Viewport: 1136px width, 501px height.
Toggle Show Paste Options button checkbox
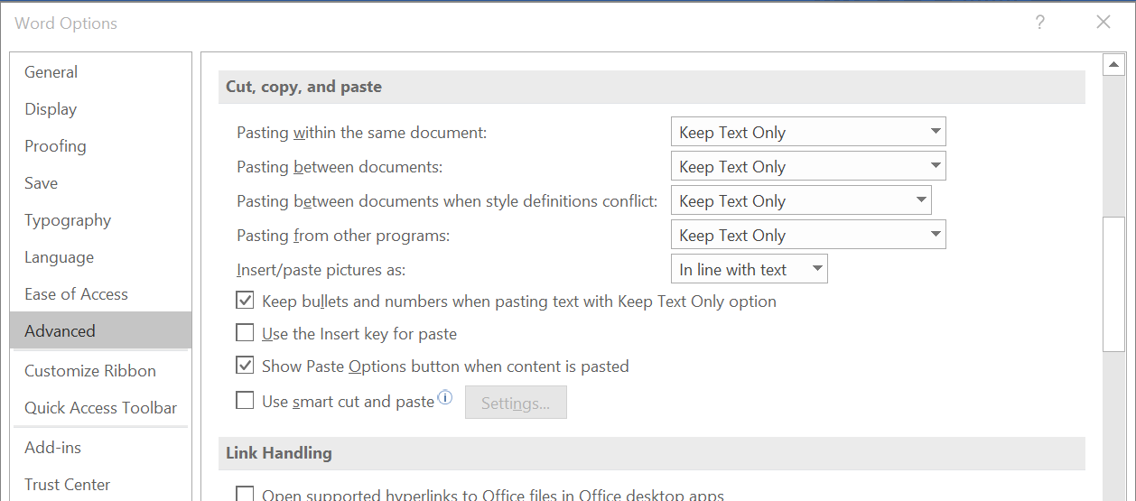click(x=245, y=366)
